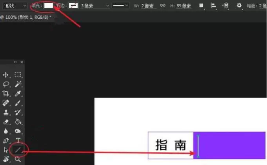
Task: Select the Pen tool
Action: pyautogui.click(x=6, y=140)
